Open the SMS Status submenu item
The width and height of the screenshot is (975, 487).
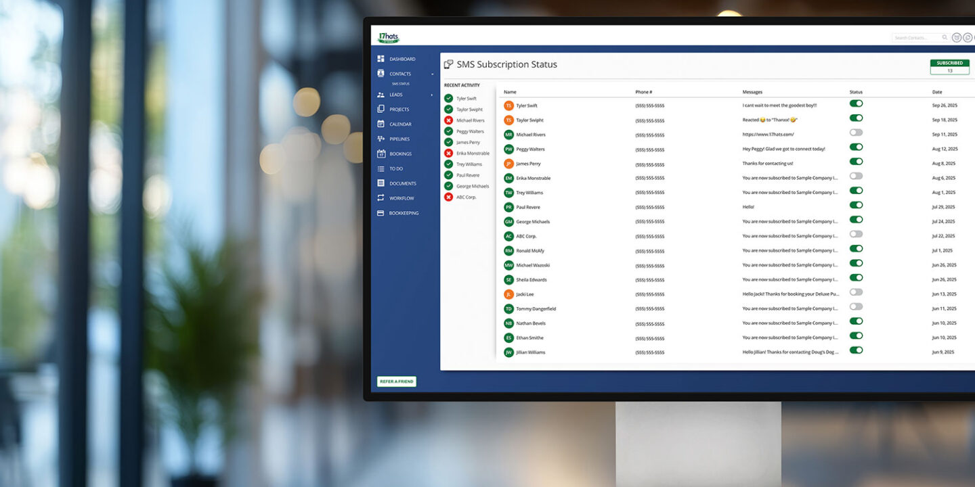401,84
